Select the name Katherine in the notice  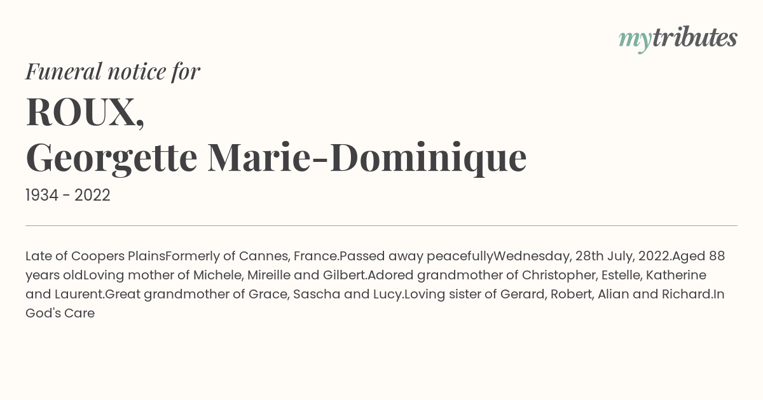coord(676,276)
